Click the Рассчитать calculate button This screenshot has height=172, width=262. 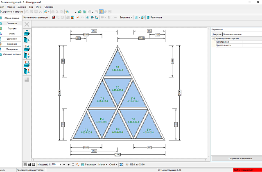pyautogui.click(x=155, y=17)
